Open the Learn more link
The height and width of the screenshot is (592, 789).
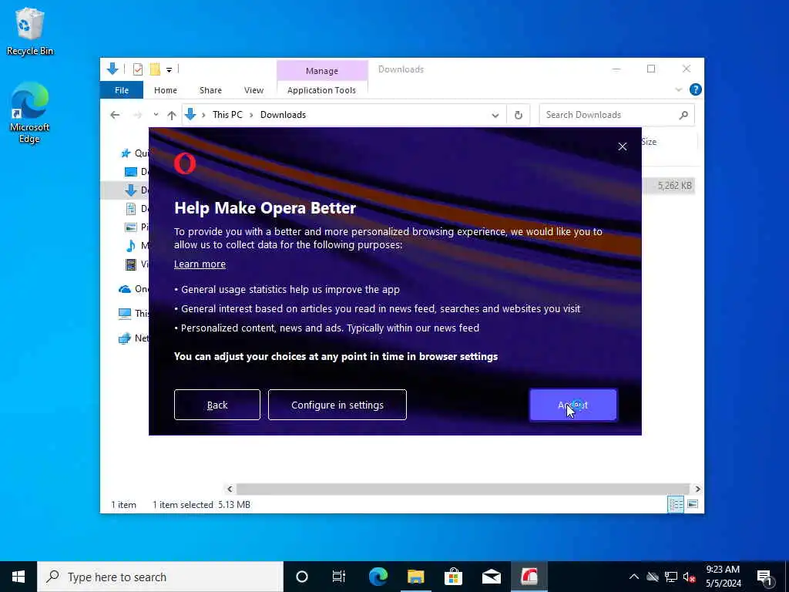pos(200,264)
